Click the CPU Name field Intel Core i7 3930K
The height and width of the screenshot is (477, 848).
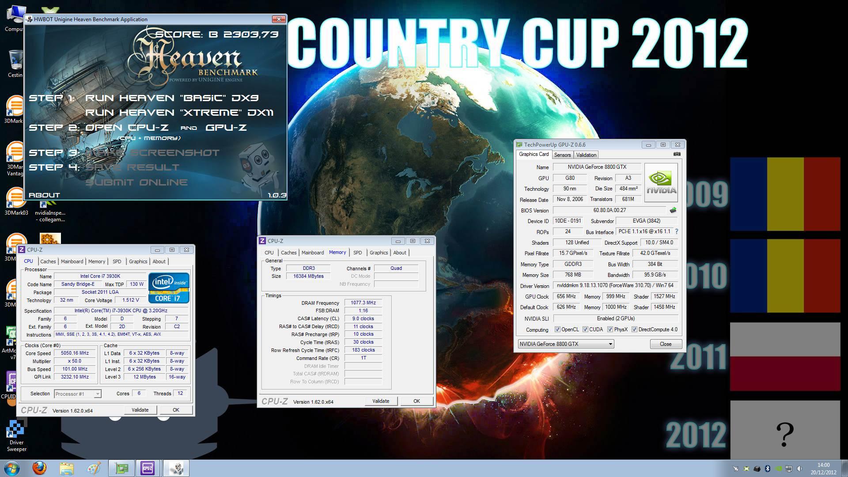(x=100, y=276)
